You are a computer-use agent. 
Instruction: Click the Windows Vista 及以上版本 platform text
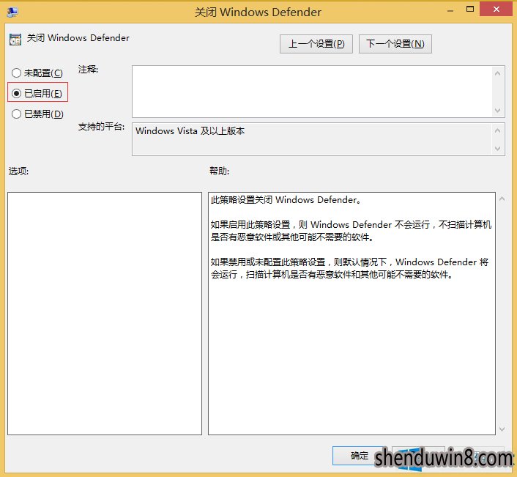coord(190,131)
